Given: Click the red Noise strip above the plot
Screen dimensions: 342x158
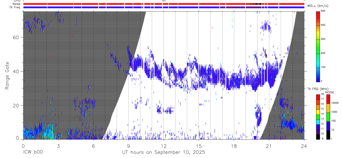Looking at the screenshot, I should [163, 4].
